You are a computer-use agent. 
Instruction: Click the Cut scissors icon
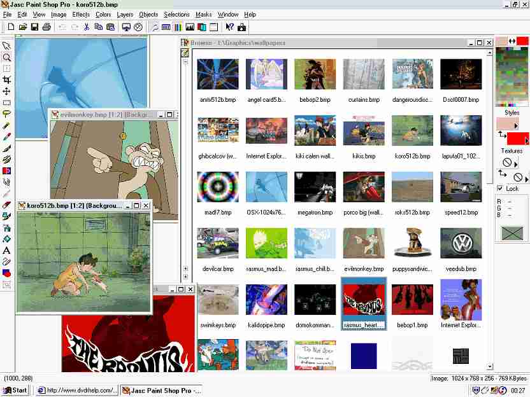click(87, 27)
